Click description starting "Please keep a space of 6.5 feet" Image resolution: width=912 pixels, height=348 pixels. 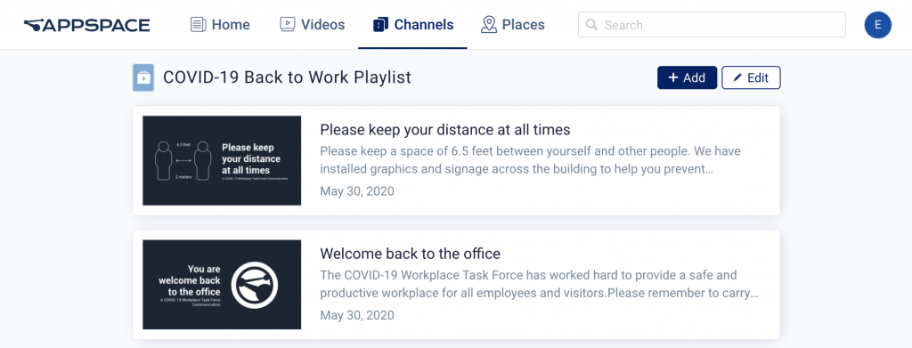coord(530,160)
